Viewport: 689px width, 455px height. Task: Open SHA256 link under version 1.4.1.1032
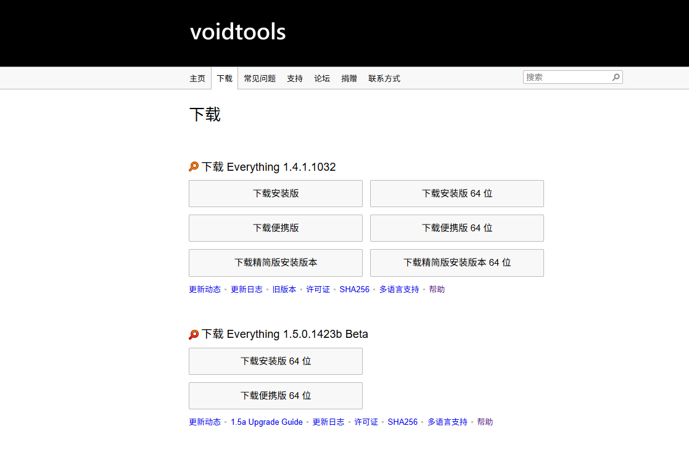355,289
